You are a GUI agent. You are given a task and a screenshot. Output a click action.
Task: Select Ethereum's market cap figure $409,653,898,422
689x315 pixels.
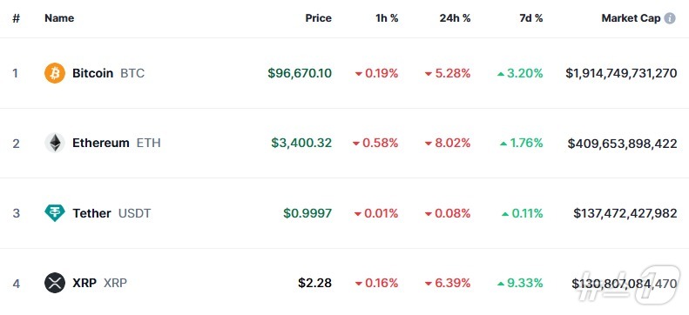click(622, 143)
